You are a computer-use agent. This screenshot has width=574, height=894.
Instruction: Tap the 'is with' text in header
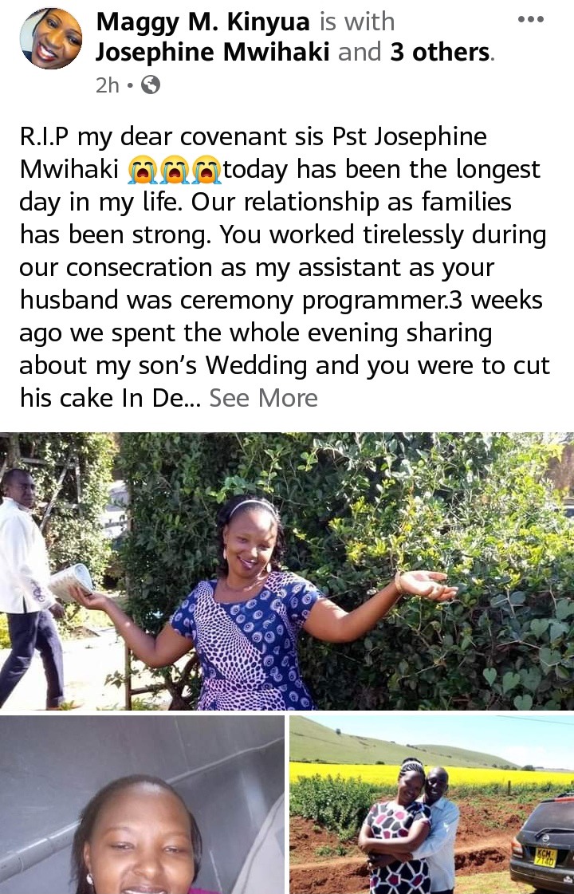tap(357, 22)
